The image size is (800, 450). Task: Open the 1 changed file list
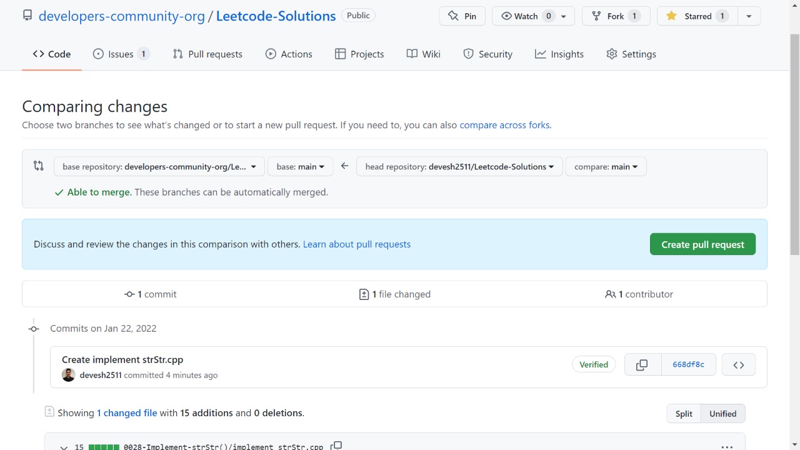(127, 413)
